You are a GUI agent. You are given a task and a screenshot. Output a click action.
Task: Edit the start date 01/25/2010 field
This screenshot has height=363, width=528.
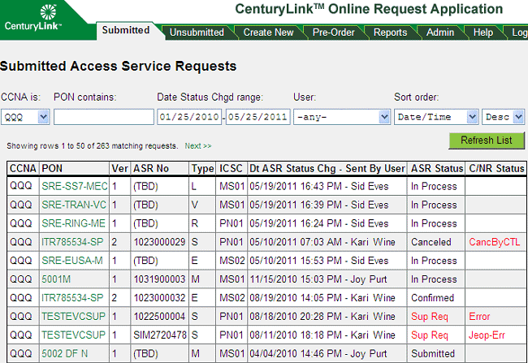point(189,117)
